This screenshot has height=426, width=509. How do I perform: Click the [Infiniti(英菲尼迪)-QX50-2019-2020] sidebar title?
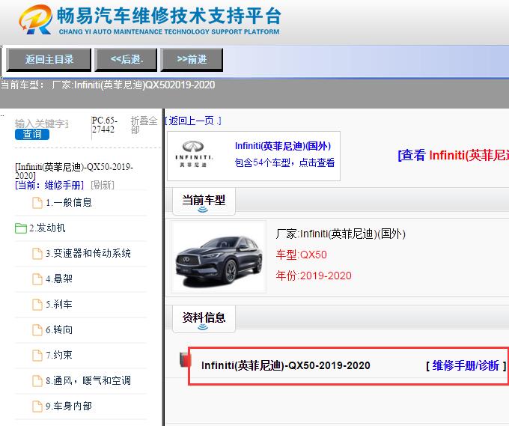point(74,171)
